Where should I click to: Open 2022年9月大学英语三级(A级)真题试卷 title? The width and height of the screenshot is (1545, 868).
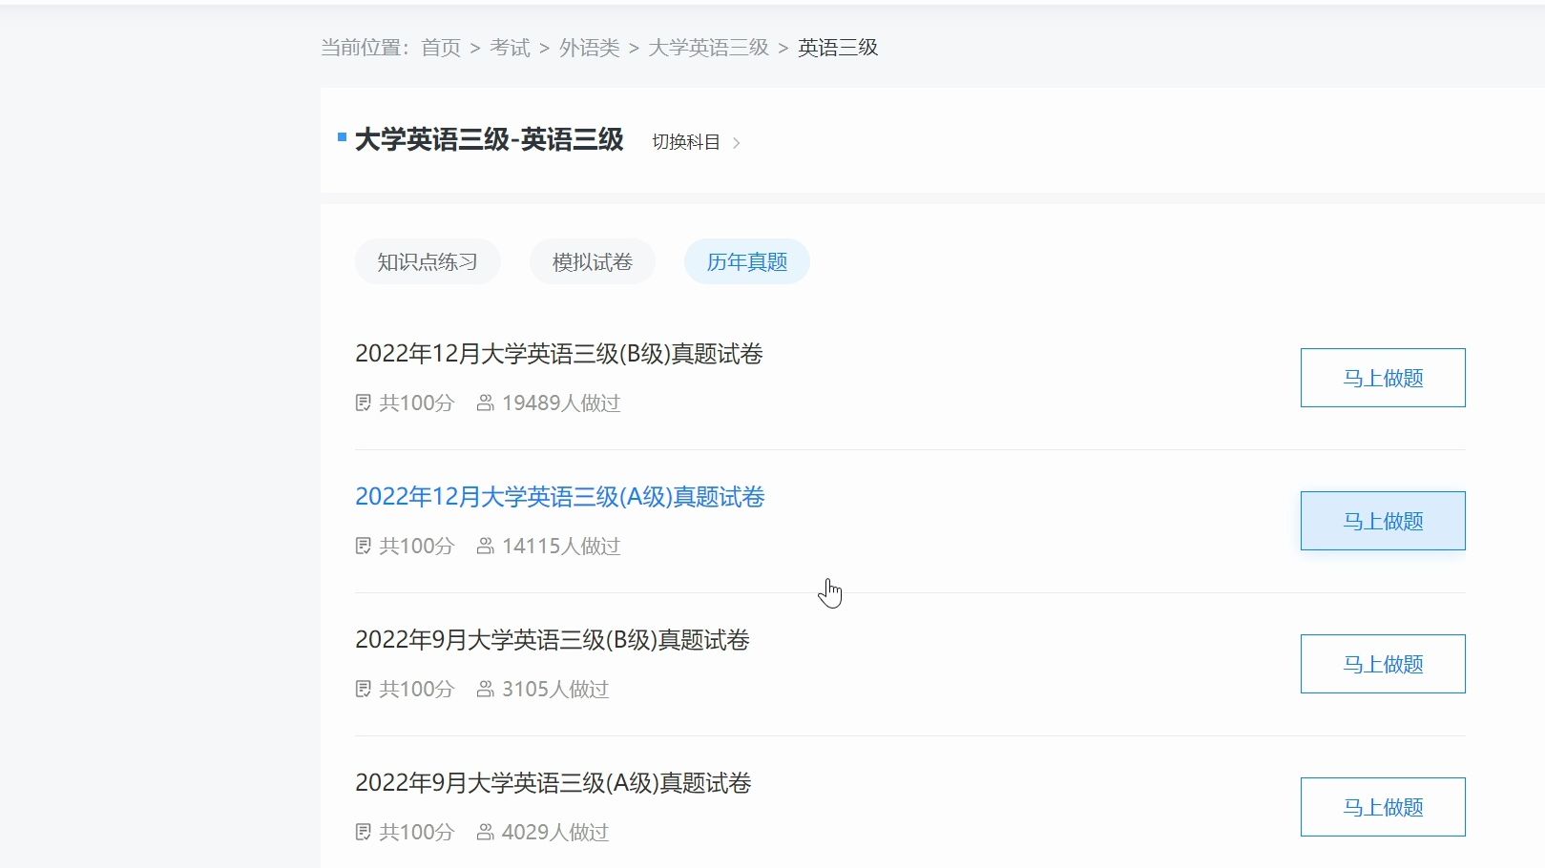pos(553,783)
